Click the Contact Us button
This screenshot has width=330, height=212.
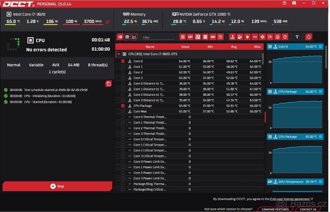(x=308, y=209)
